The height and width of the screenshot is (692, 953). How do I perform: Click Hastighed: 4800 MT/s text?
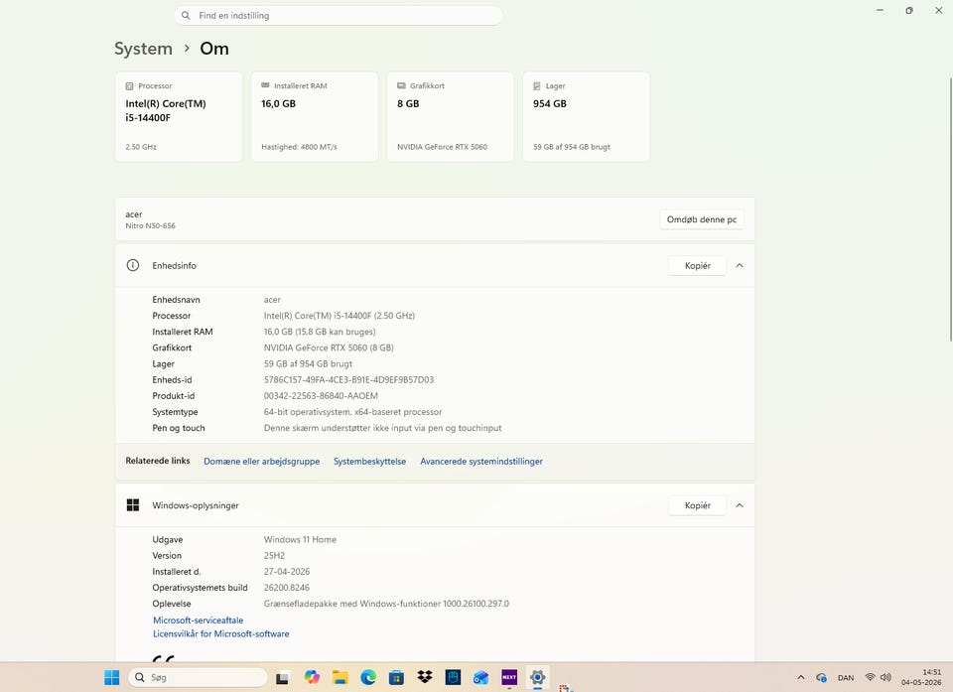click(299, 147)
